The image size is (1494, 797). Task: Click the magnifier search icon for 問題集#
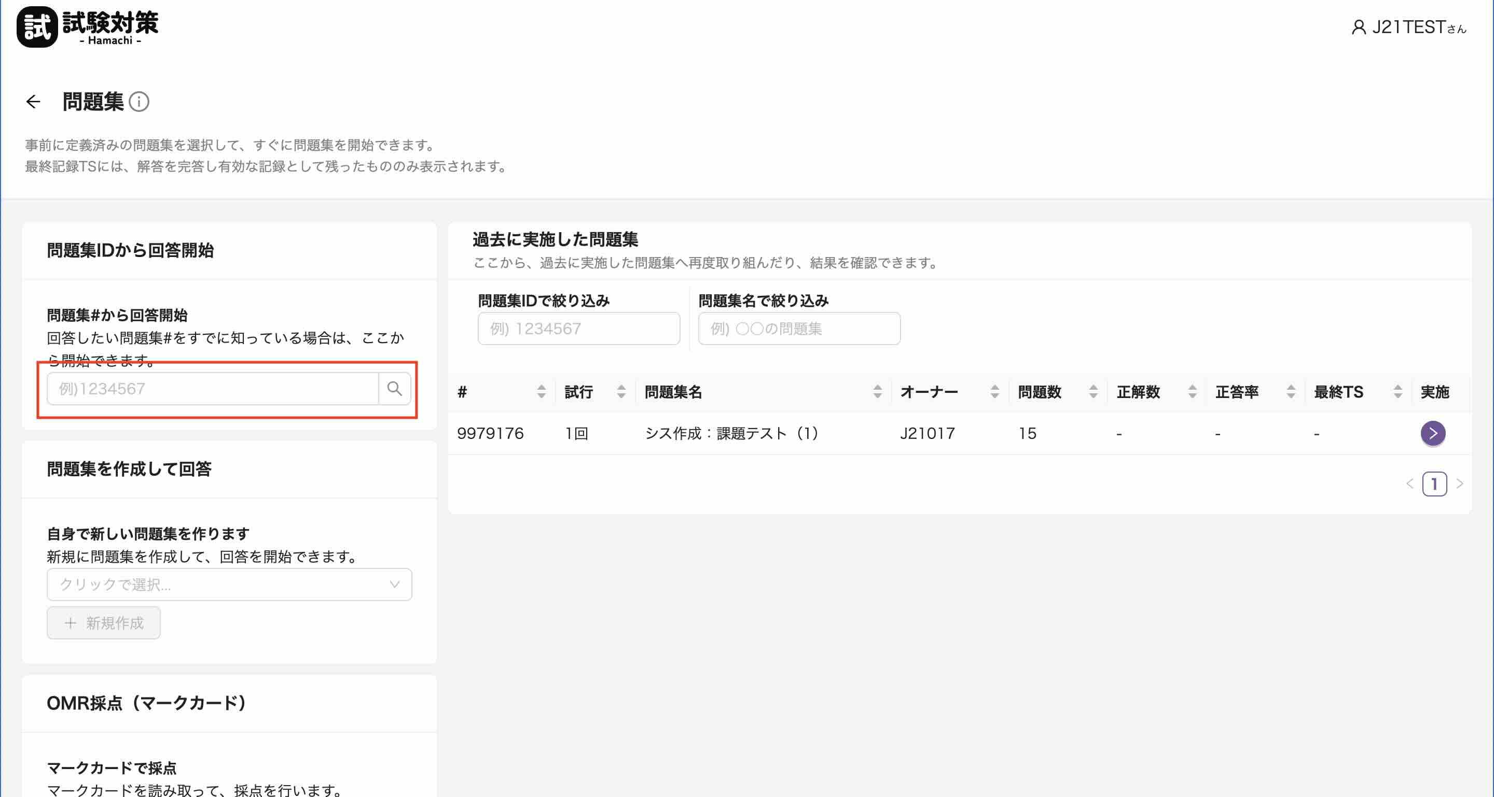[x=394, y=389]
